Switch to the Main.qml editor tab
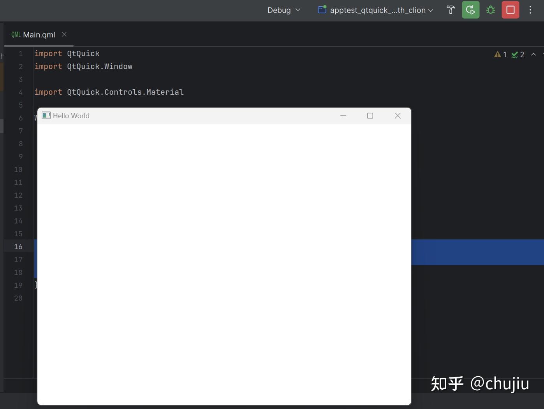Image resolution: width=544 pixels, height=409 pixels. click(39, 34)
